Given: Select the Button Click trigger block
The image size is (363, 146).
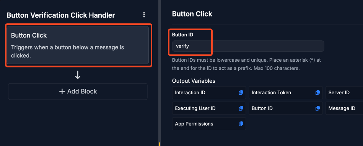Looking at the screenshot, I should 78,45.
